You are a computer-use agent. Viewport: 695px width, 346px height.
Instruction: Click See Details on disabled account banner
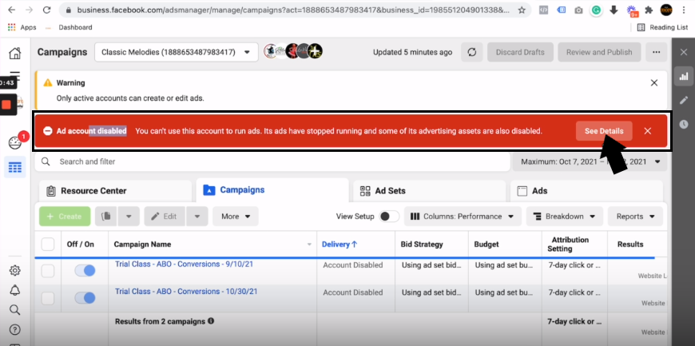[x=604, y=131]
